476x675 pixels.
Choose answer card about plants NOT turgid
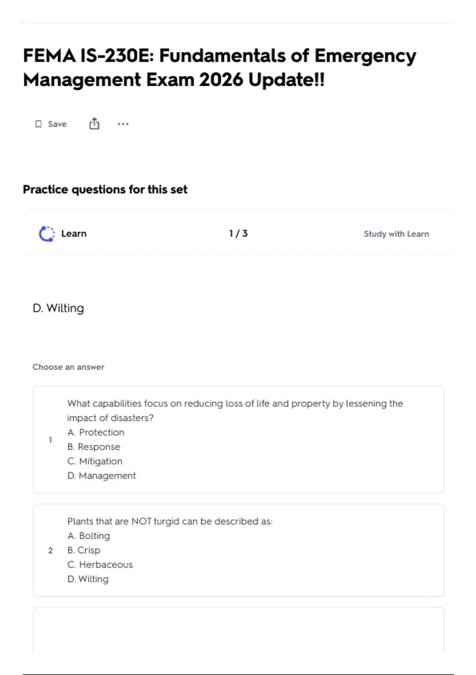click(x=238, y=550)
